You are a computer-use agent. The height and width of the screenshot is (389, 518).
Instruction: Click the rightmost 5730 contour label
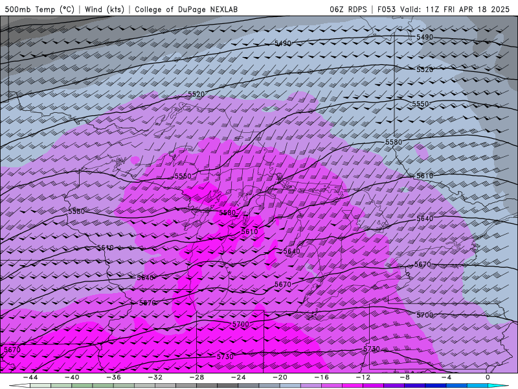pos(372,349)
